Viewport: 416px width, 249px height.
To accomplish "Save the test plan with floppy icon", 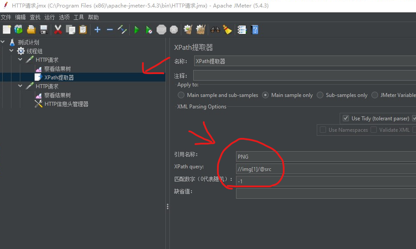I will click(44, 30).
